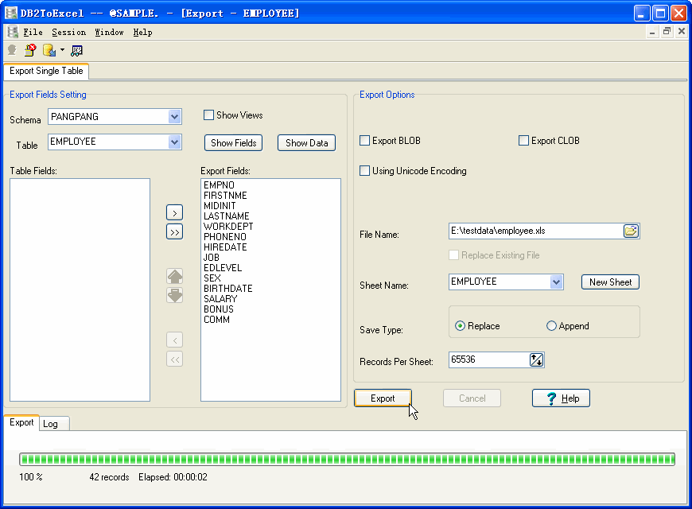Expand the Sheet Name combo box
This screenshot has width=692, height=509.
(x=556, y=282)
